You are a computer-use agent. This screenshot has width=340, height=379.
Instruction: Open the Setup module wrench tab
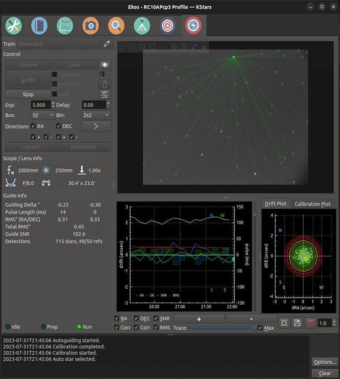15,26
